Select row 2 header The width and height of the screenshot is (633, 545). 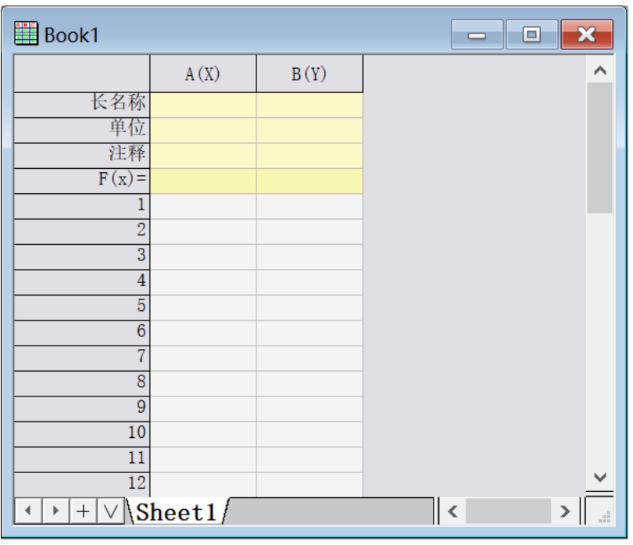(x=82, y=231)
